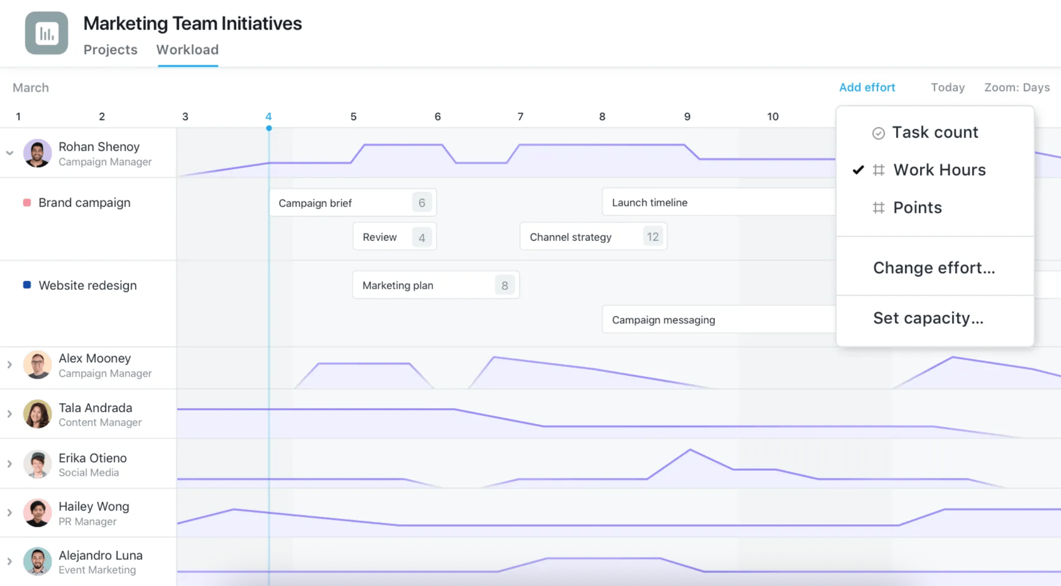Click the pink dot beside Brand campaign
The image size is (1061, 586).
[x=26, y=202]
